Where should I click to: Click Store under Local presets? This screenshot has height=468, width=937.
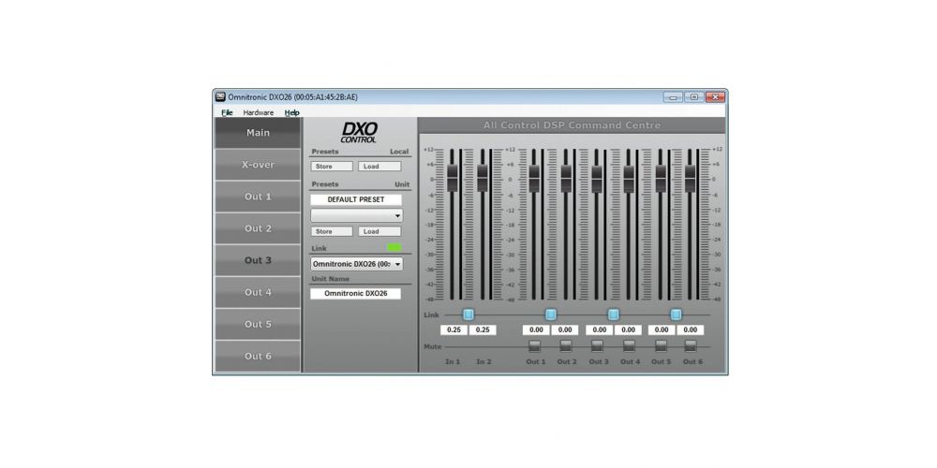(332, 167)
